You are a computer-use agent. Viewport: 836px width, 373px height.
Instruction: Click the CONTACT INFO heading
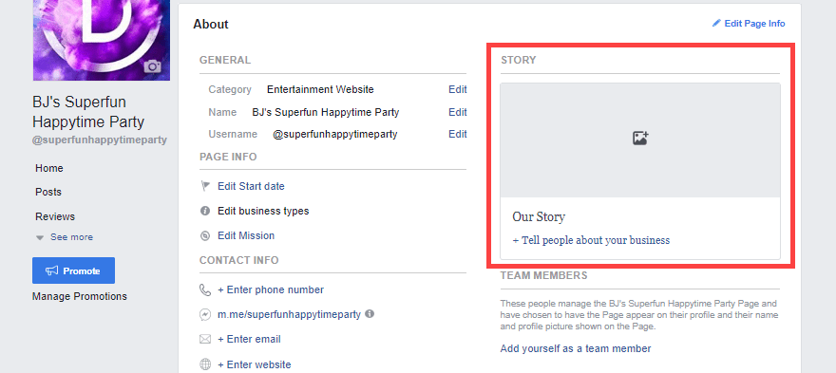click(238, 260)
